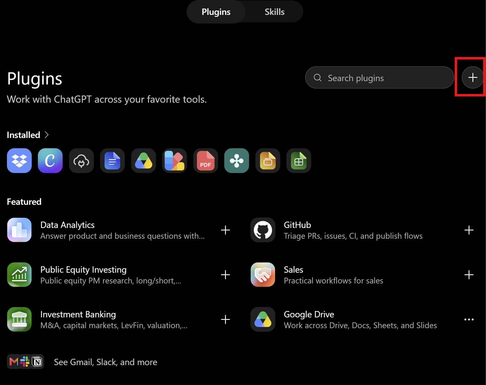486x385 pixels.
Task: Add the Public Equity Investing plugin
Action: click(x=225, y=275)
